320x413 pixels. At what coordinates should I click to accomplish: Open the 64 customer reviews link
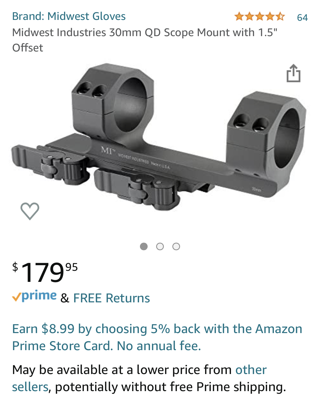click(x=302, y=17)
